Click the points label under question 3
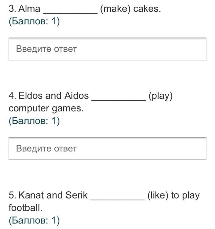The image size is (215, 229). (x=34, y=22)
